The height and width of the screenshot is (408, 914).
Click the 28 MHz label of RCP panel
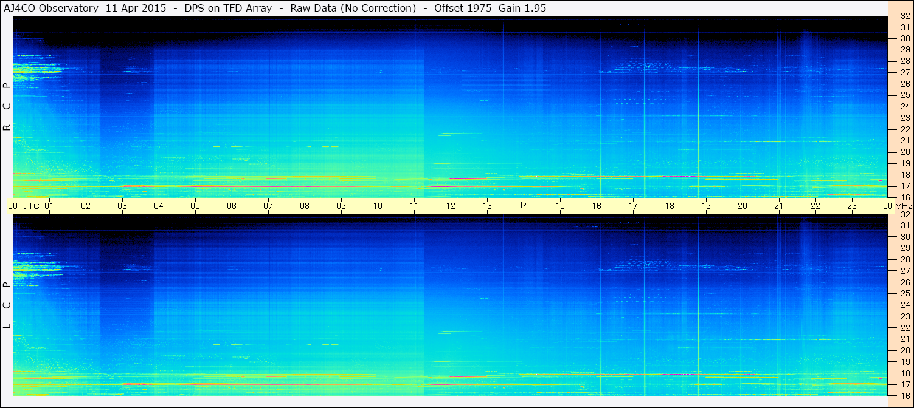point(904,61)
